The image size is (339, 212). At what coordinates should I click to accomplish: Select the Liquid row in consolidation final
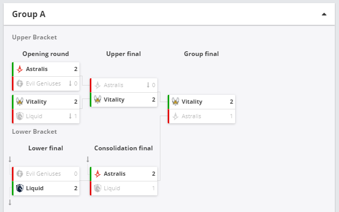[124, 188]
